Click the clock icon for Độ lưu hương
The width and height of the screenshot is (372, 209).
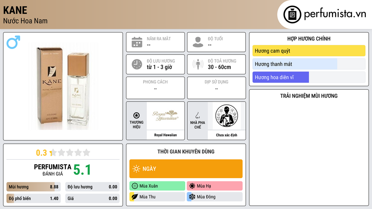pos(137,64)
